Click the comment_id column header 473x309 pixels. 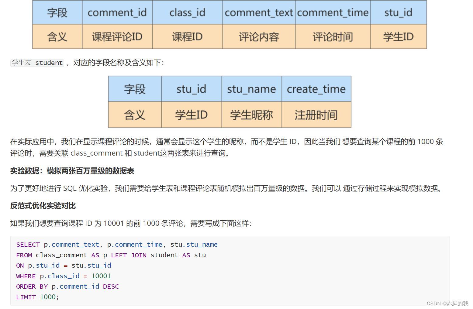coord(117,12)
